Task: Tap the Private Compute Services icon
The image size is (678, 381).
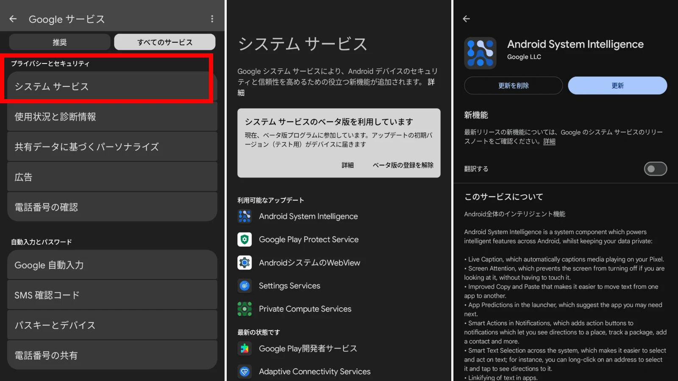Action: coord(245,309)
